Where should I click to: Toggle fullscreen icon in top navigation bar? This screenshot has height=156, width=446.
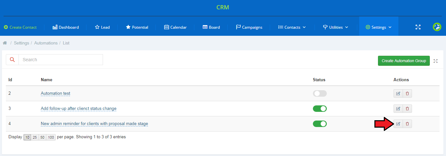(418, 27)
